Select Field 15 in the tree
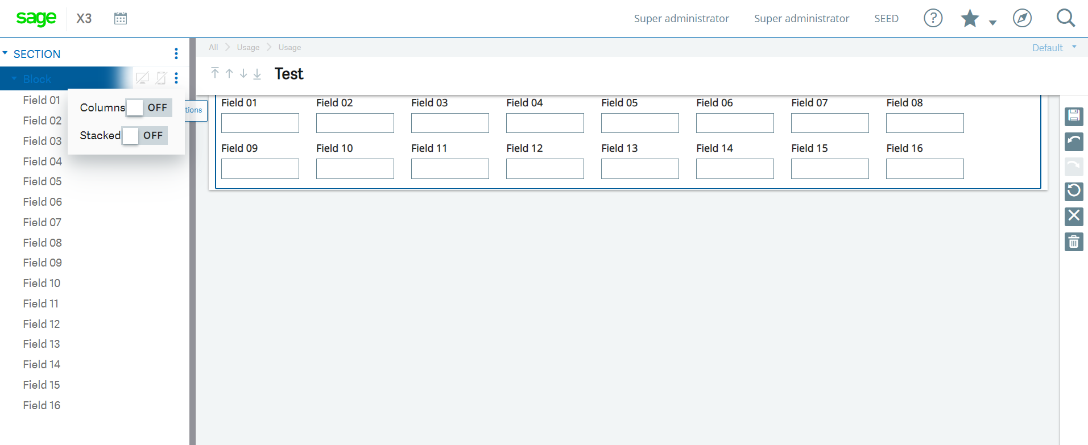The height and width of the screenshot is (445, 1088). click(x=42, y=385)
